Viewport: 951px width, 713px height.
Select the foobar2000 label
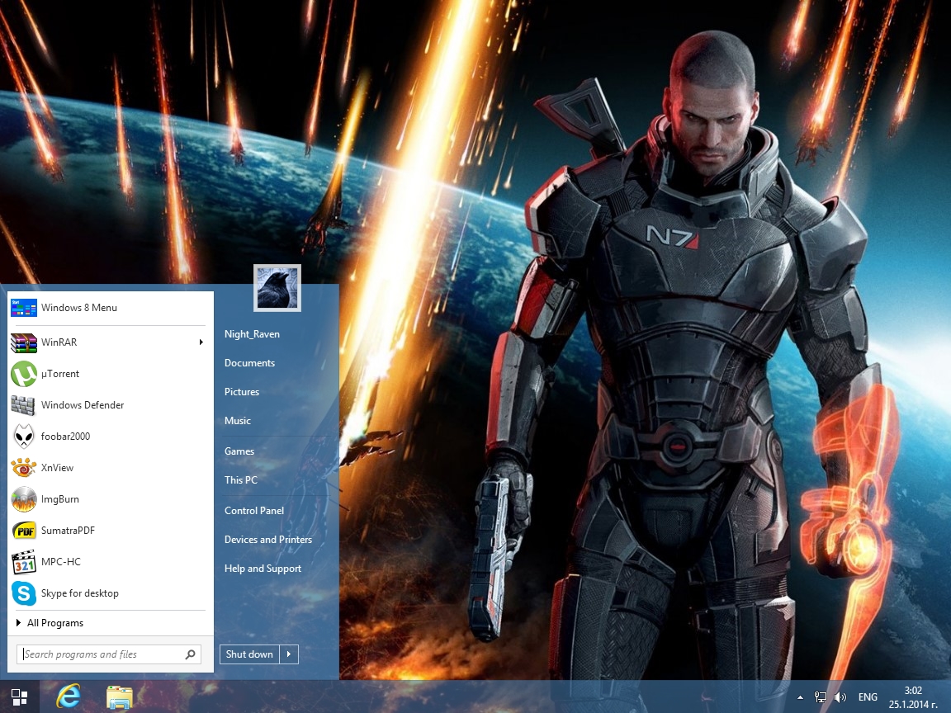[x=65, y=437]
